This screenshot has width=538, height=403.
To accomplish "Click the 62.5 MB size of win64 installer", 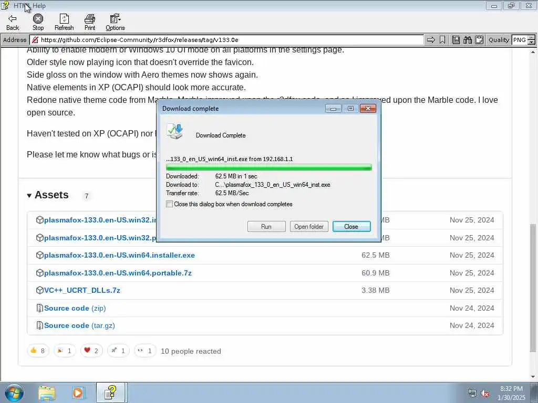I will [x=375, y=256].
